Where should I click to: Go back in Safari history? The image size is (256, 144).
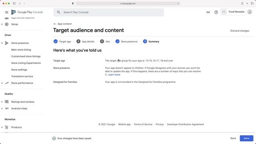coord(20,4)
